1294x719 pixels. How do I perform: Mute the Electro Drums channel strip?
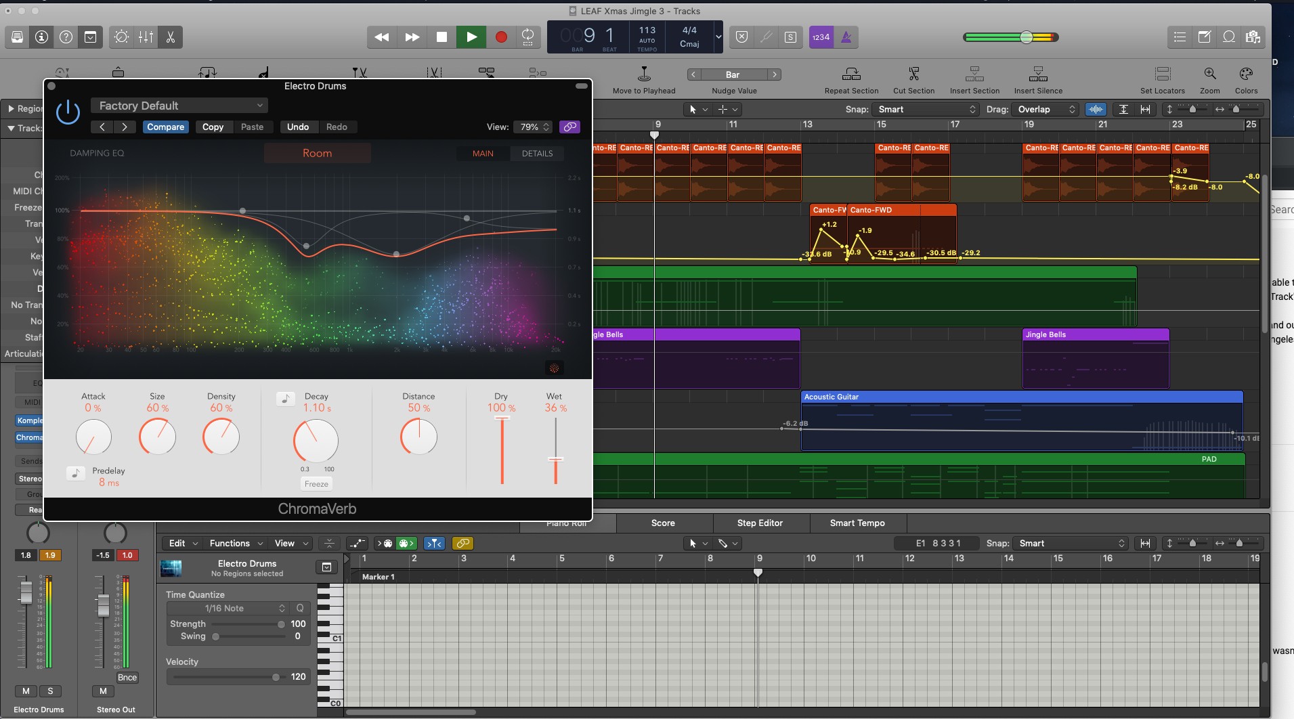(26, 691)
